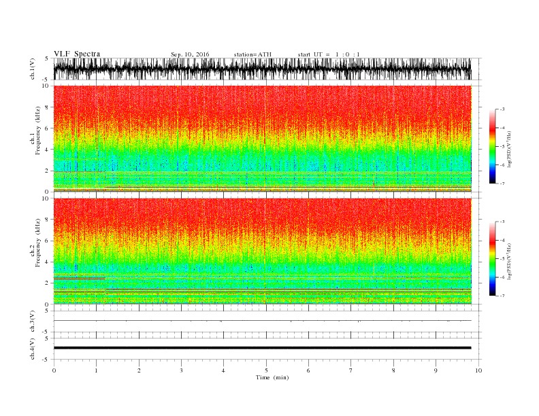Click the ch.1 voltage waveform trace
The height and width of the screenshot is (416, 539).
[262, 69]
